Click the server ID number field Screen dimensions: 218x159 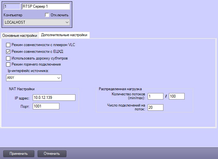pos(12,6)
